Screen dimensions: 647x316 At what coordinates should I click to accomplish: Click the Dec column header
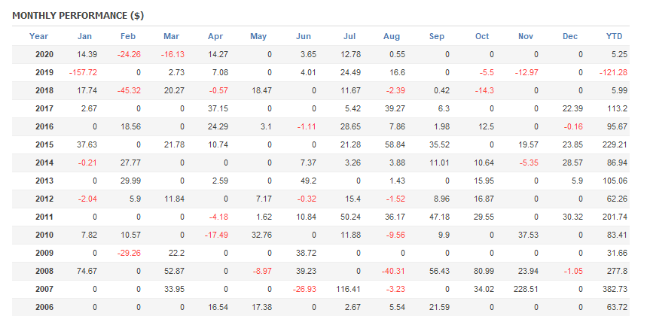[x=570, y=36]
